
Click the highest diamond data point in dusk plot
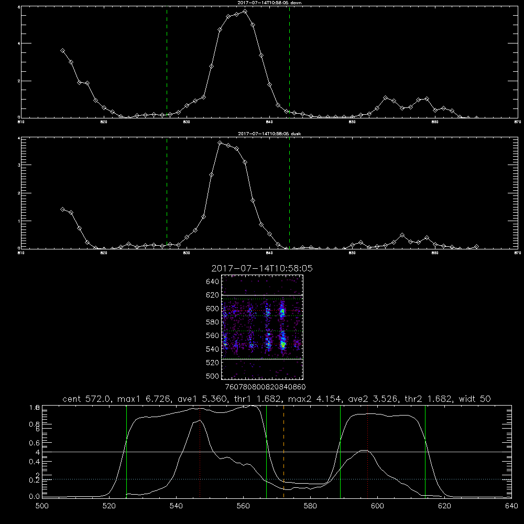220,143
